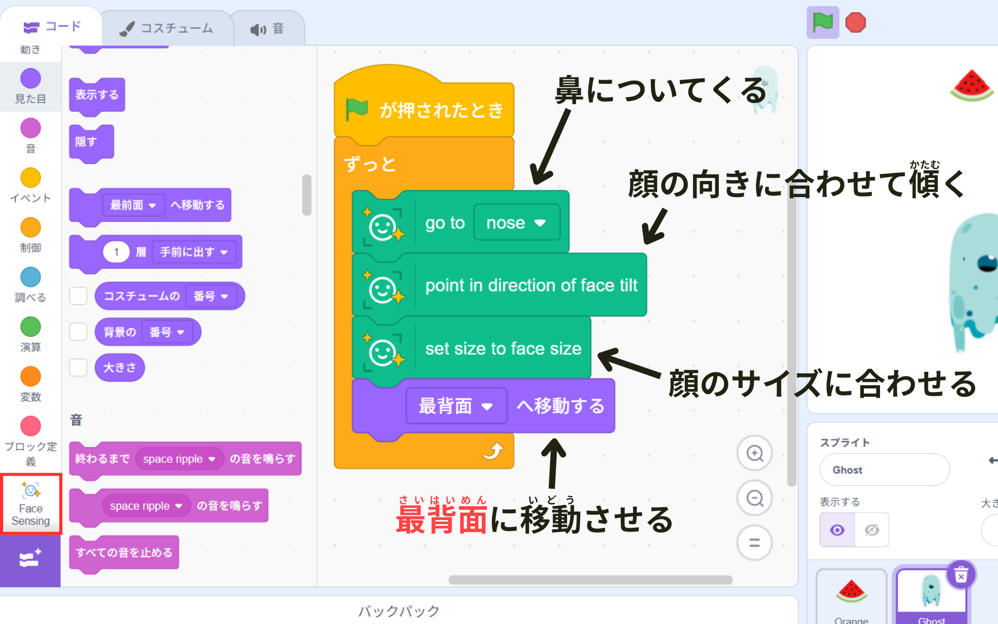
Task: Click the green flag to run
Action: pos(822,23)
